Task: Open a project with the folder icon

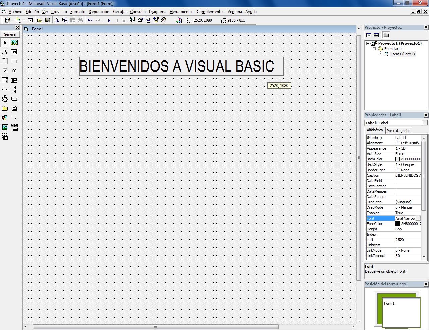Action: (x=40, y=20)
